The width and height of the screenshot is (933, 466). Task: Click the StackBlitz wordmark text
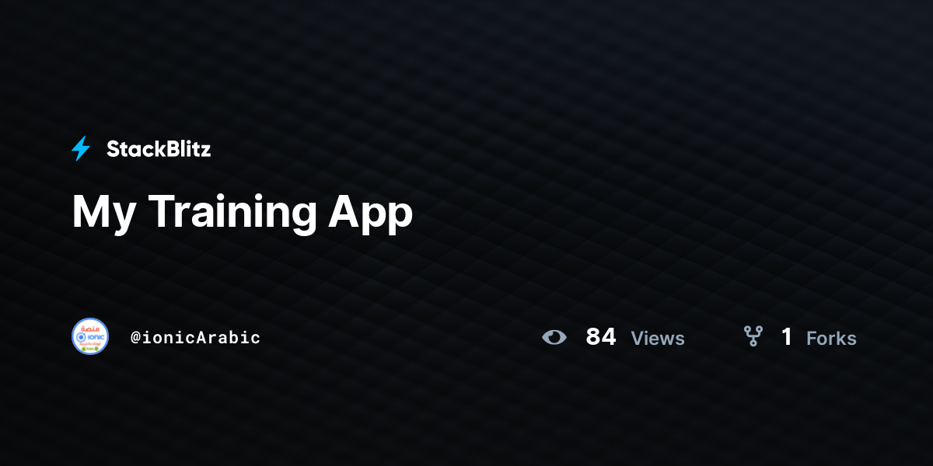click(159, 149)
